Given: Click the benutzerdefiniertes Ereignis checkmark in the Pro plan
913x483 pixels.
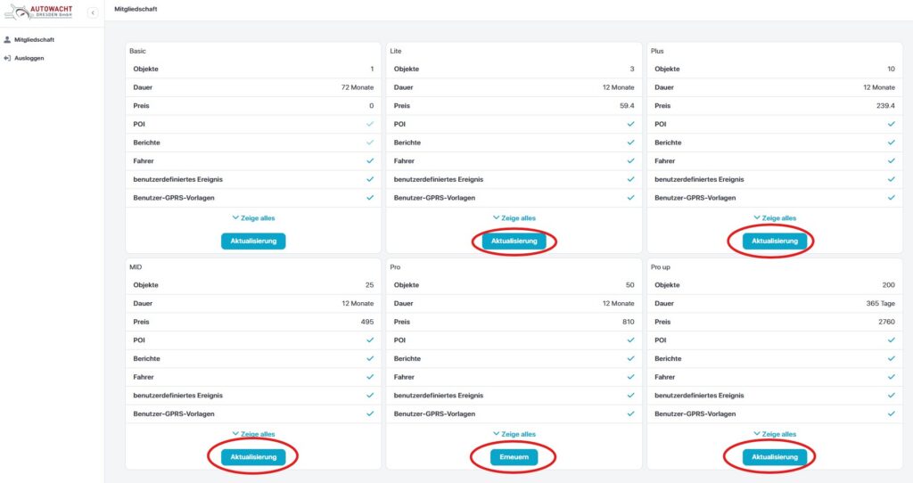Looking at the screenshot, I should click(630, 395).
